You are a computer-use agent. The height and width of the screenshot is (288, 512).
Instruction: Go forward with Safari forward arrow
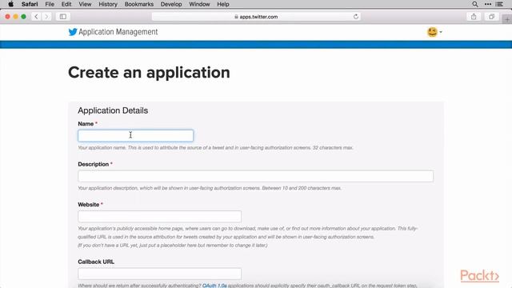point(46,17)
